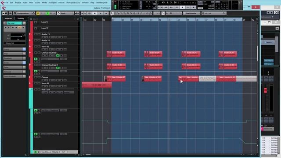Select the Verse 01 track
281x158 pixels.
(x=45, y=83)
